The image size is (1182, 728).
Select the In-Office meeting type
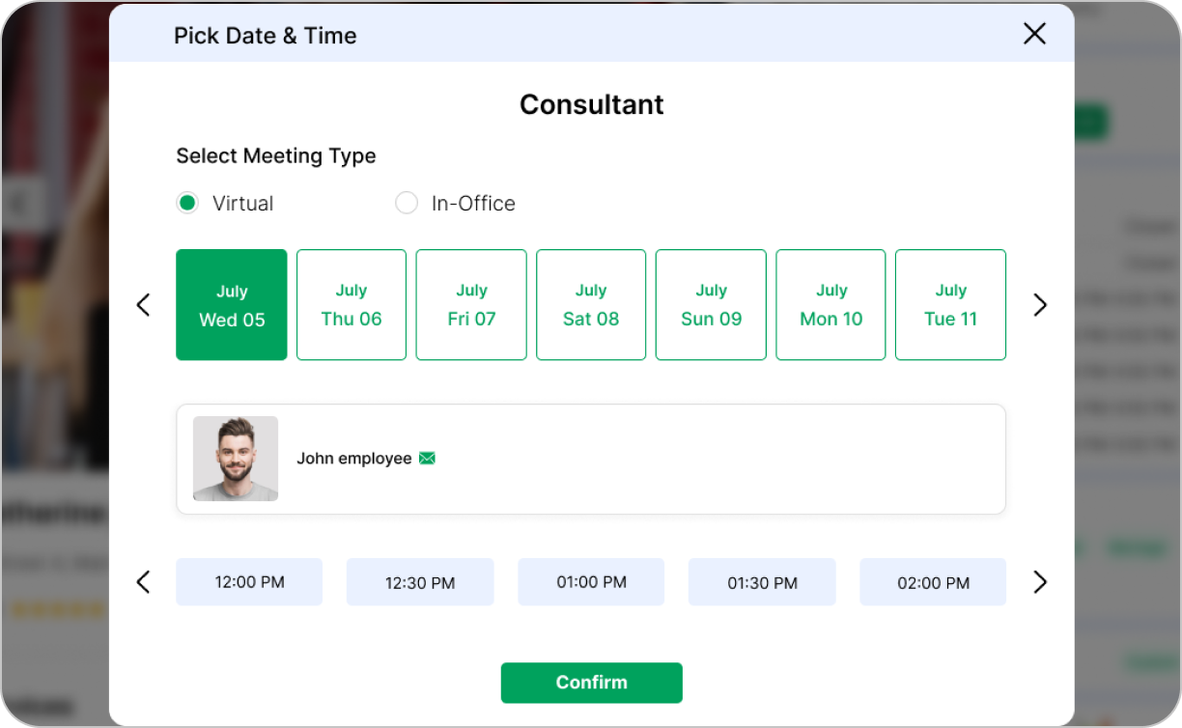pos(407,203)
